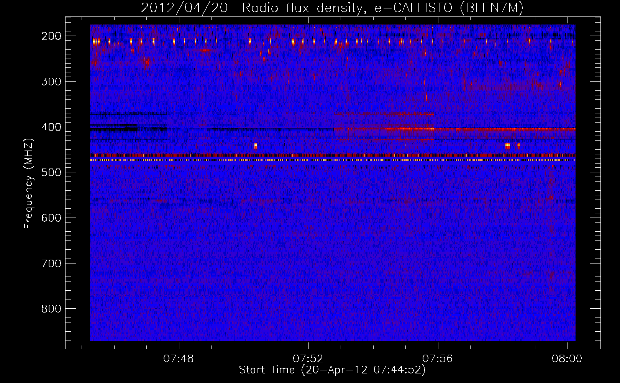The image size is (620, 383).
Task: Select the 'Frequency (MHZ)' axis label
Action: [x=29, y=183]
